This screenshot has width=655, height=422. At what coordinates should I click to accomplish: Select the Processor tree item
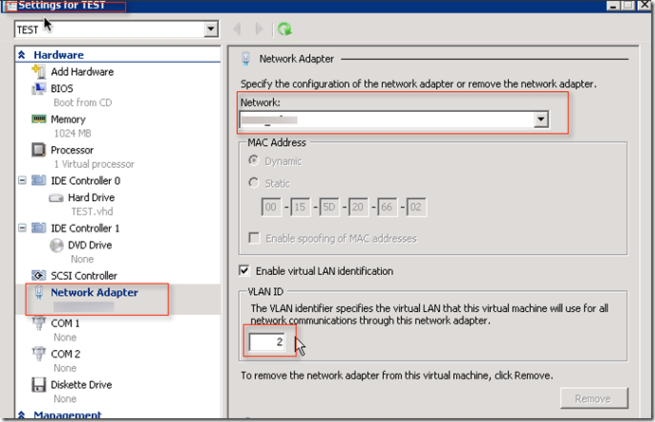tap(72, 150)
